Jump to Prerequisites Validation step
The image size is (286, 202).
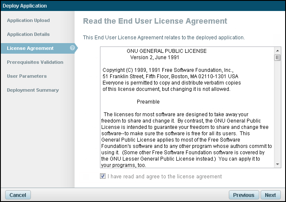[35, 62]
